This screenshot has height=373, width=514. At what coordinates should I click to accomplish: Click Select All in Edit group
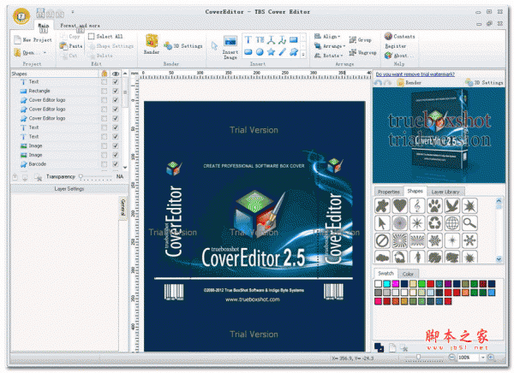point(105,36)
